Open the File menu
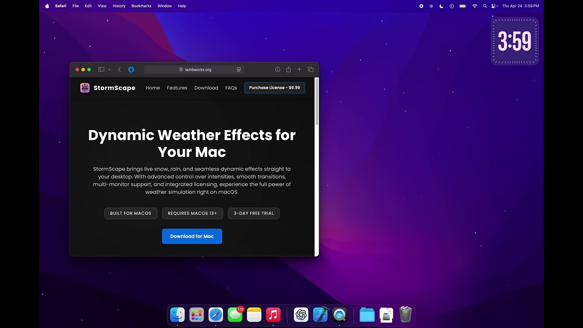583x328 pixels. pos(76,6)
